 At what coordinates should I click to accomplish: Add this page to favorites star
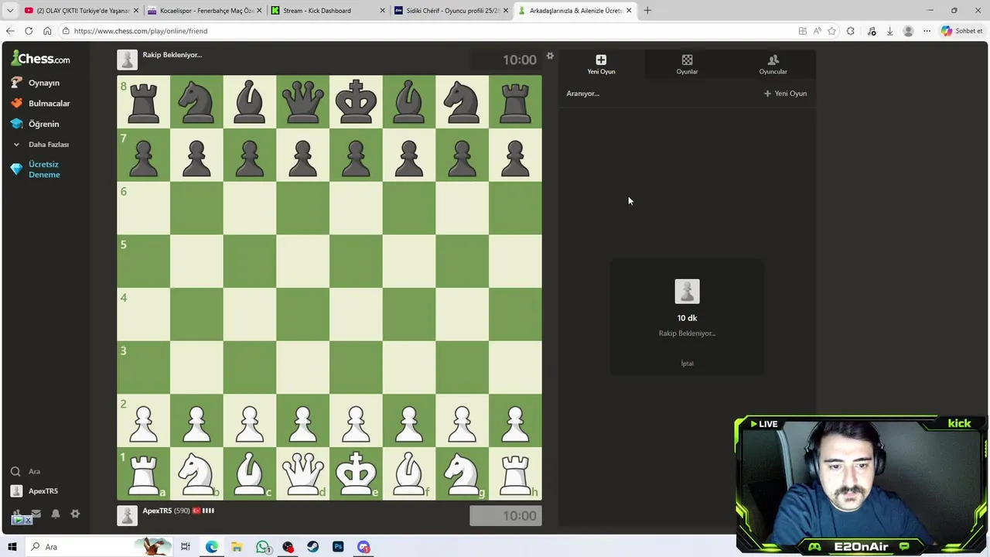[831, 31]
